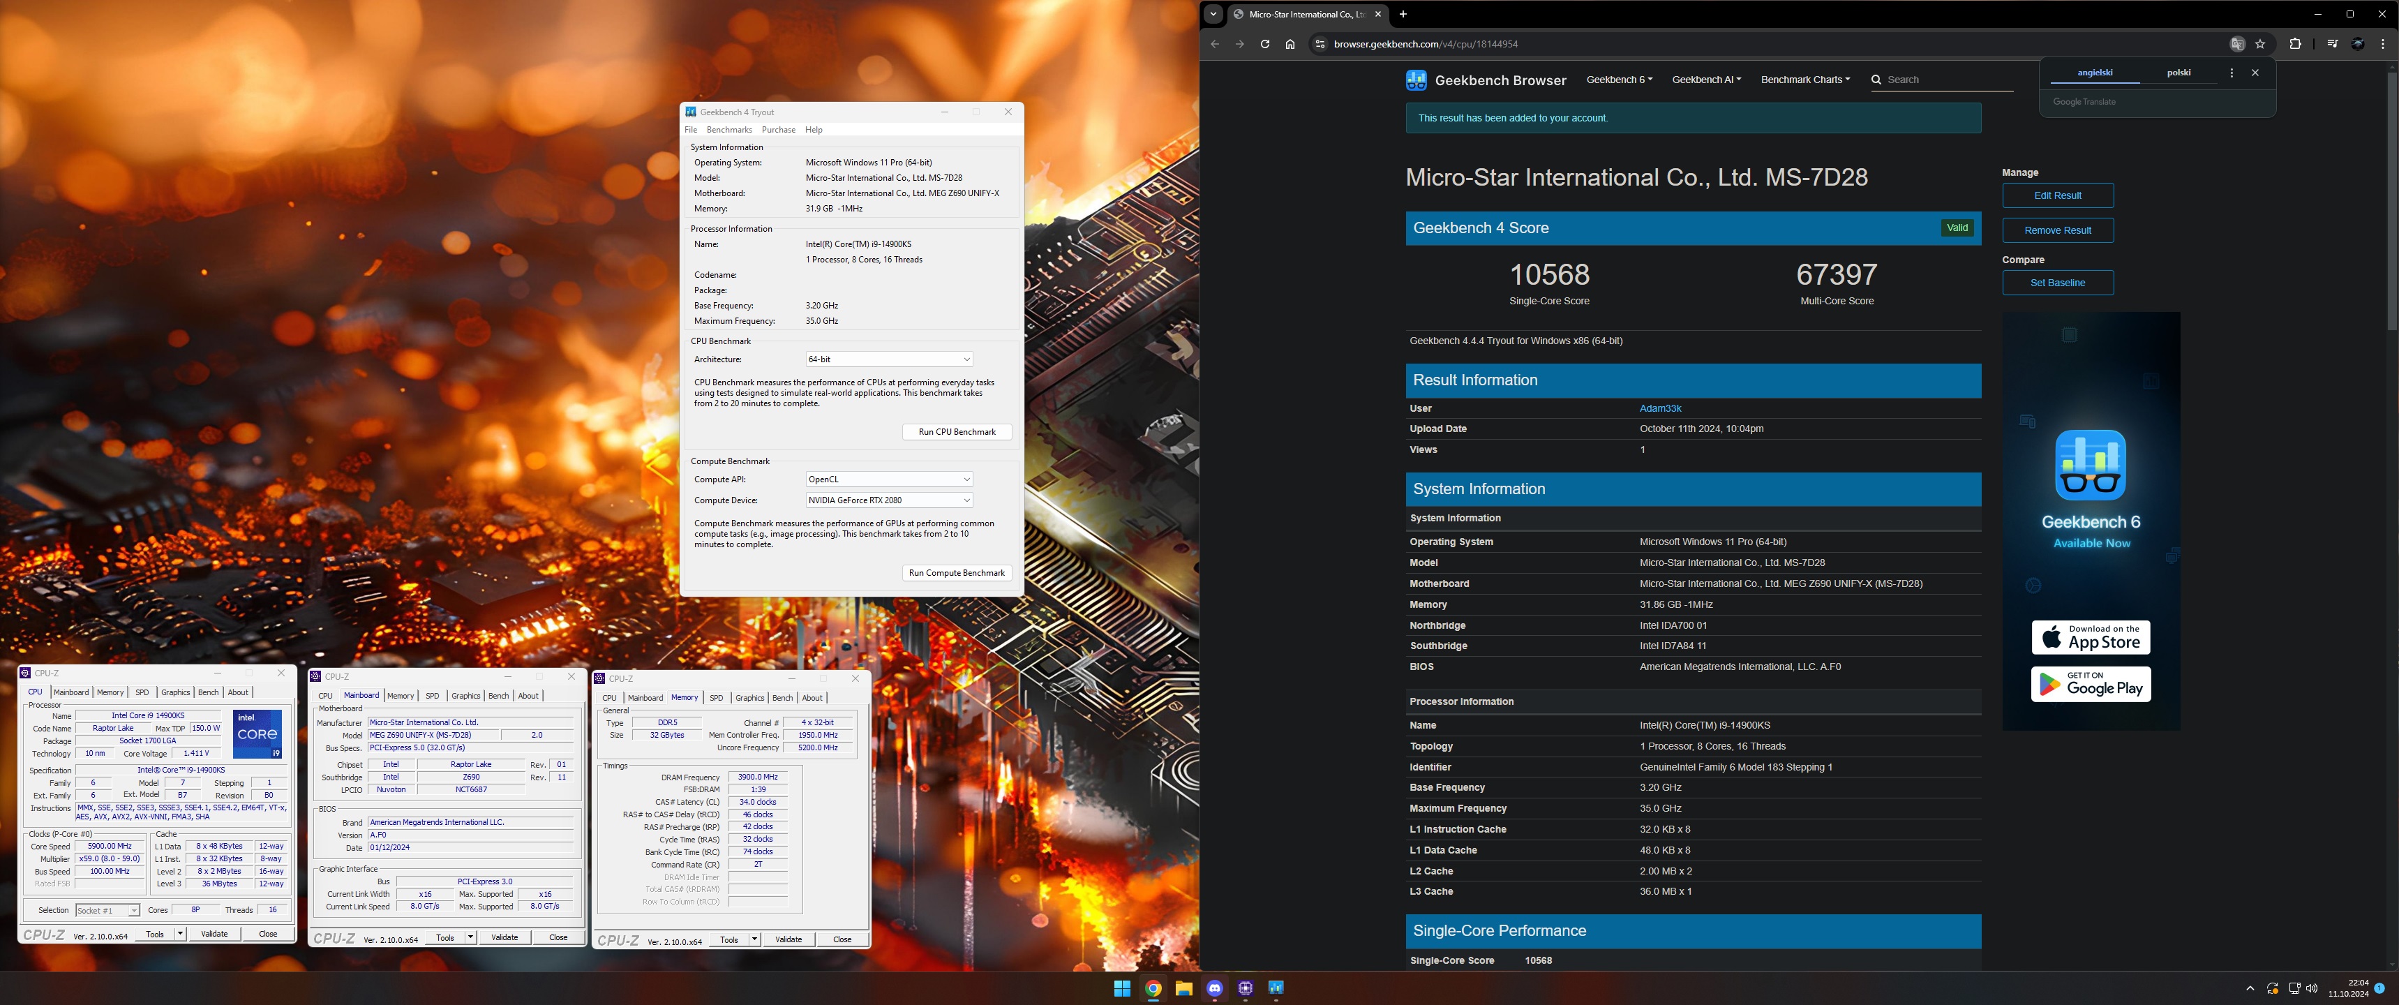
Task: Open the Chrome profile avatar
Action: 2357,44
